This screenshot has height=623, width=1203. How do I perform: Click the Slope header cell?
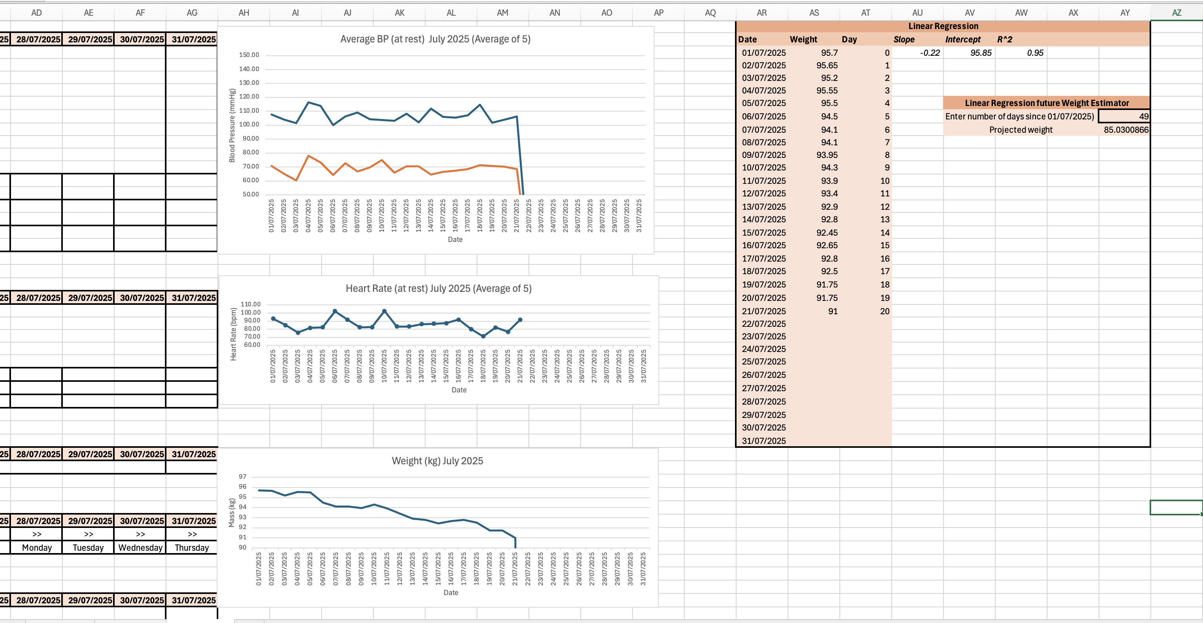(917, 39)
